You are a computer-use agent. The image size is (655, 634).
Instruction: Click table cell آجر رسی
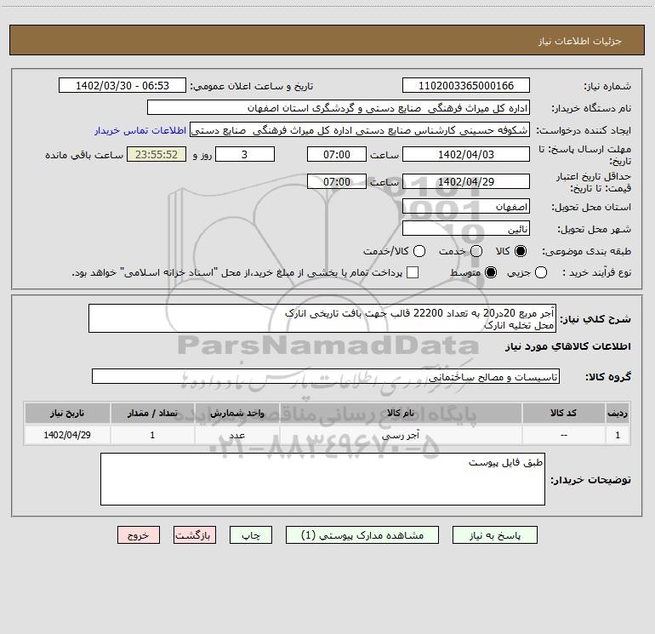tap(401, 435)
